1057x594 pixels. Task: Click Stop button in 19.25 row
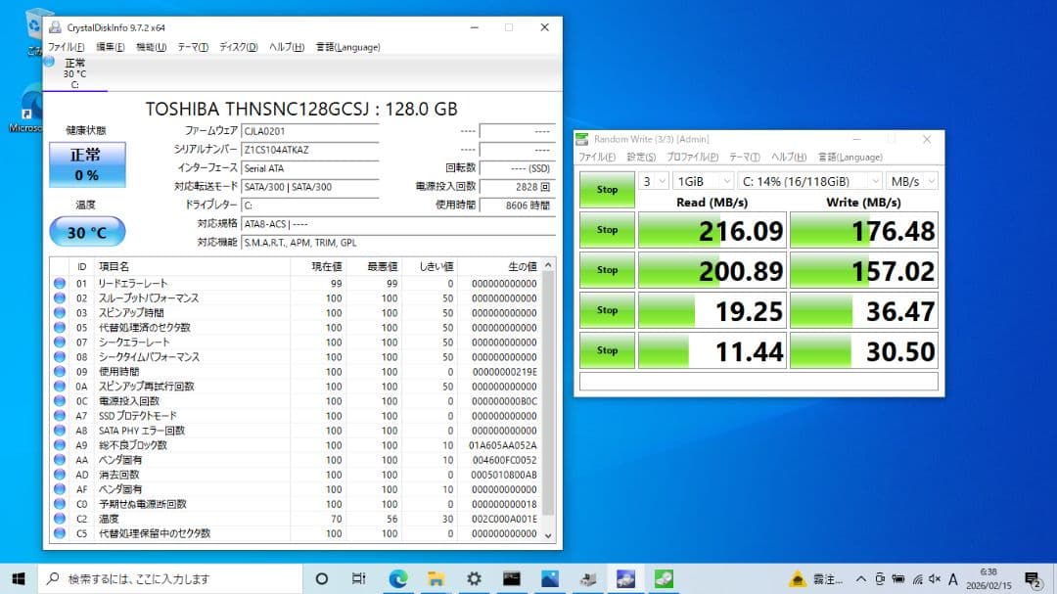(x=607, y=310)
